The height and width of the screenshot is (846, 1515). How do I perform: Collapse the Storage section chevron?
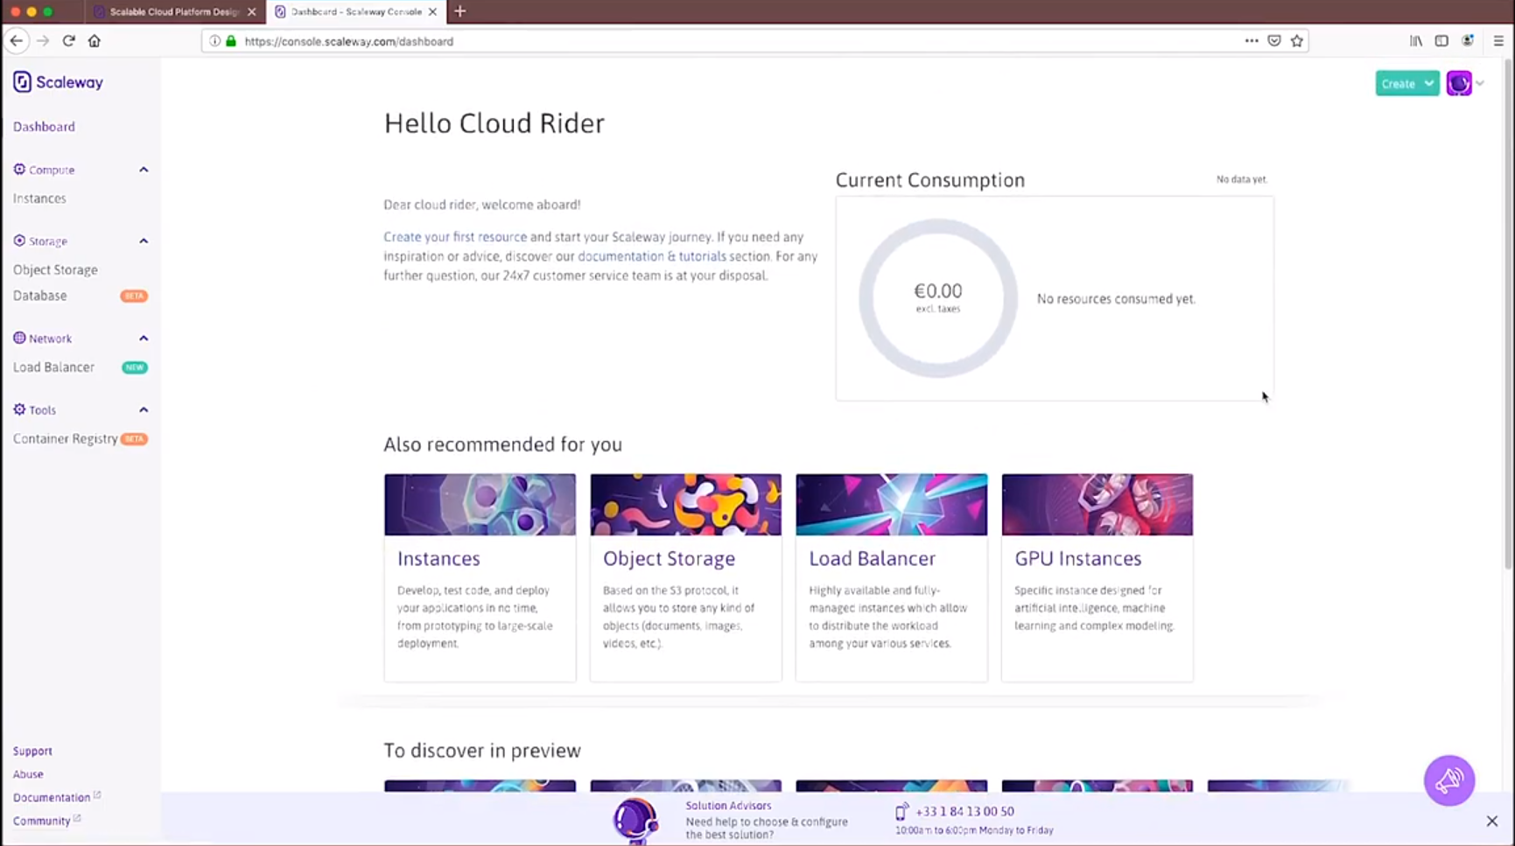[x=144, y=241]
